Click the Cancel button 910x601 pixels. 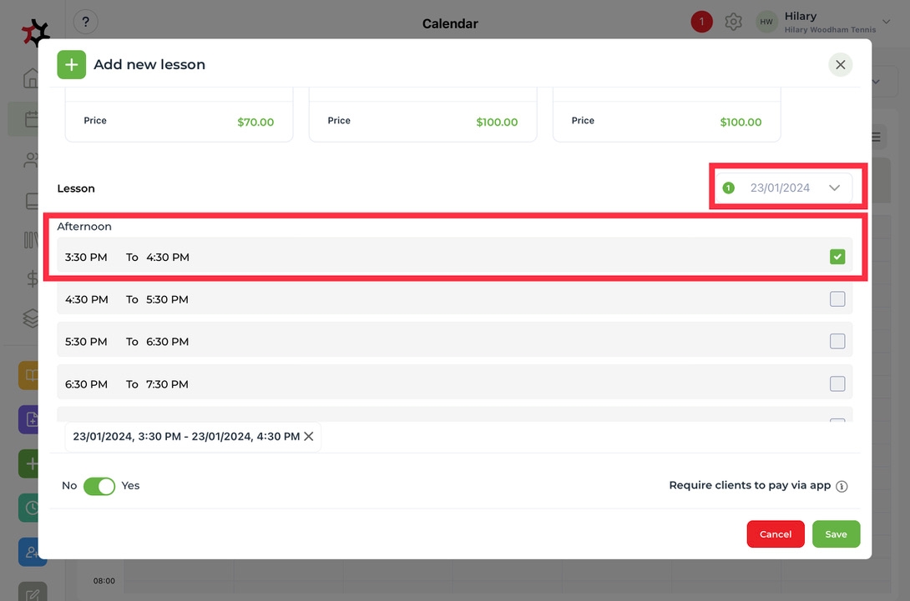775,534
